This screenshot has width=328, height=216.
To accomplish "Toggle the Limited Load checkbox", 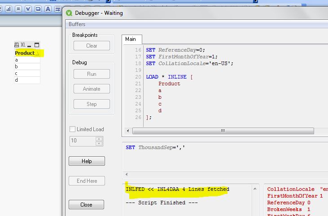I will pyautogui.click(x=72, y=129).
